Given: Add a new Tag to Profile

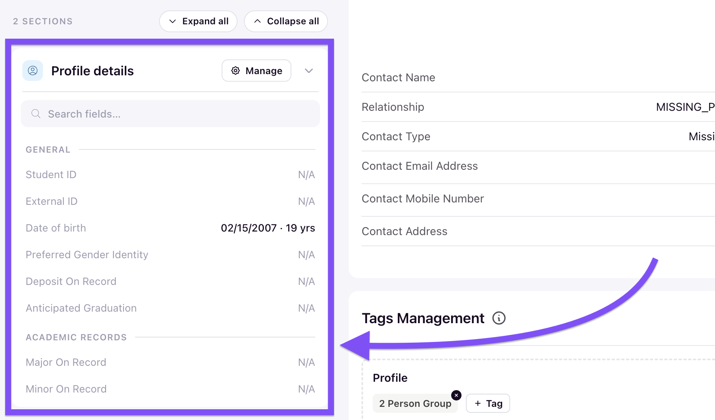Looking at the screenshot, I should [x=488, y=403].
